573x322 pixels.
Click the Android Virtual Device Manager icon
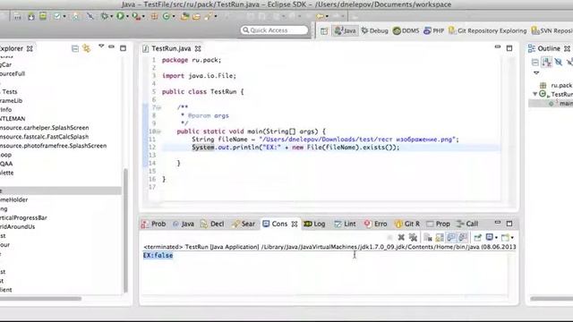pyautogui.click(x=43, y=16)
